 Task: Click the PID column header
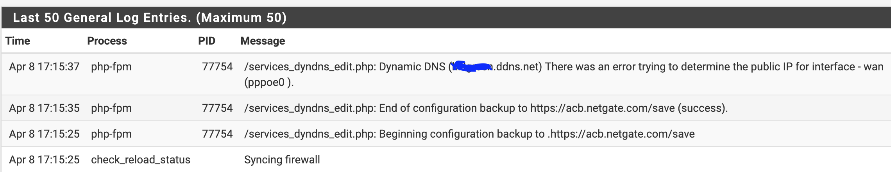click(x=206, y=41)
